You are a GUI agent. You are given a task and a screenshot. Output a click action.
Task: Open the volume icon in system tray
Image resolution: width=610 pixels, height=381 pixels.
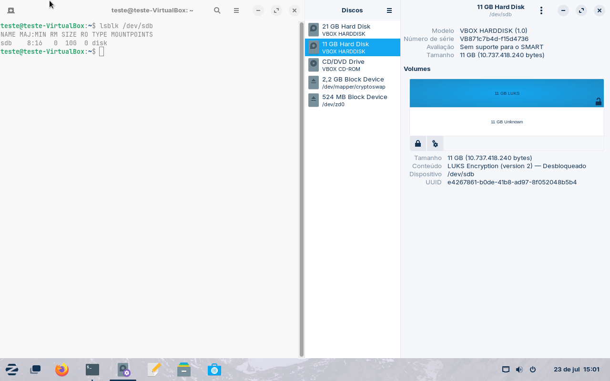pyautogui.click(x=519, y=370)
